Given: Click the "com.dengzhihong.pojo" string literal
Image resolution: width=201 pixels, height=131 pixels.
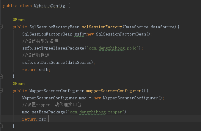Looking at the screenshot, I should [x=113, y=48].
